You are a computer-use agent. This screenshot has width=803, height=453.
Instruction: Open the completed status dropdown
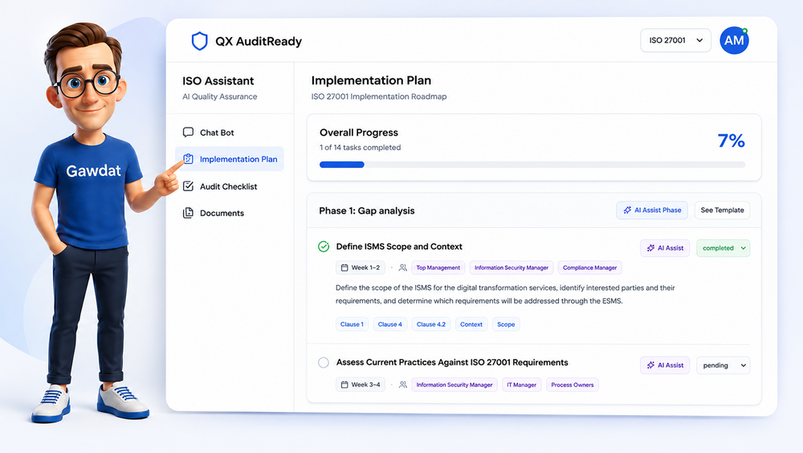[x=724, y=248]
